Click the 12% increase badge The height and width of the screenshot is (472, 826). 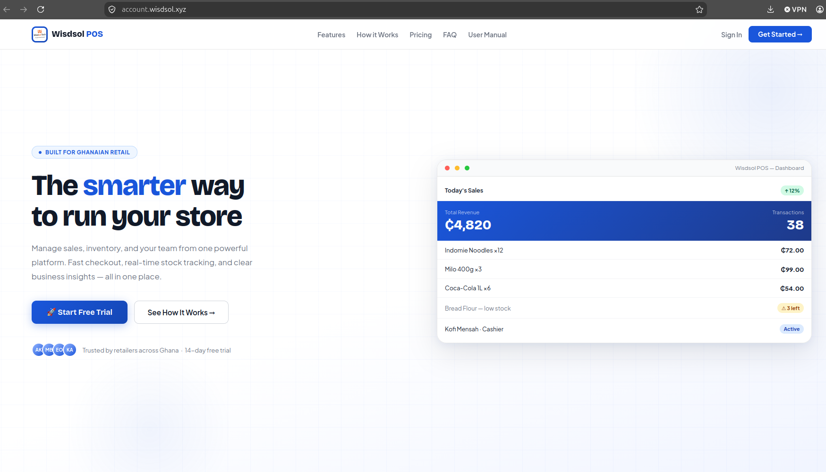pyautogui.click(x=792, y=191)
